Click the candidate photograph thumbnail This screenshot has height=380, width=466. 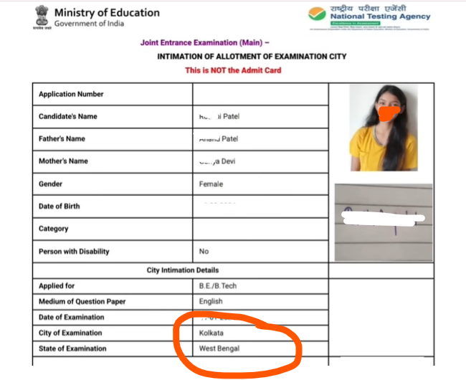click(x=383, y=128)
